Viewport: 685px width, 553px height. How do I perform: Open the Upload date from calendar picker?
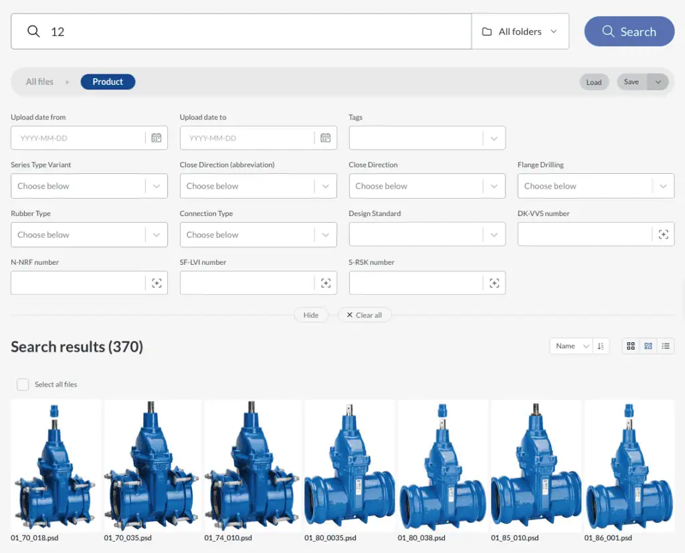coord(157,138)
